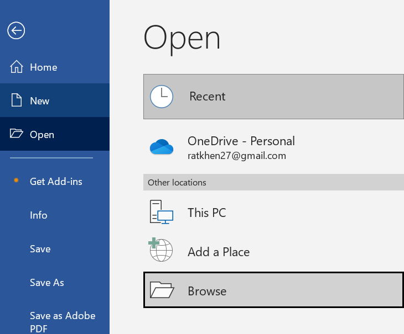Click the Home house icon
Viewport: 404px width, 334px height.
click(x=17, y=67)
